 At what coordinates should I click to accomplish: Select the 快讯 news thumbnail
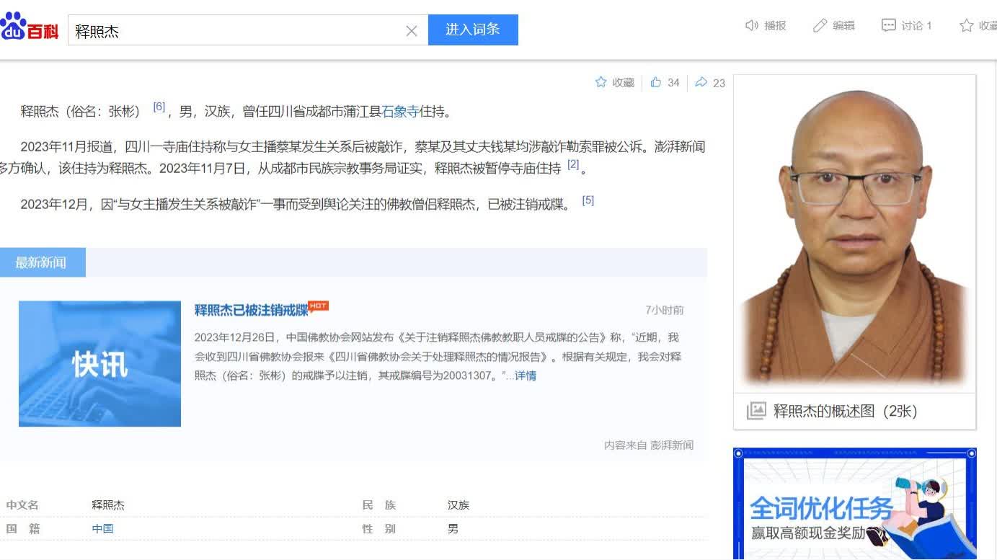99,363
